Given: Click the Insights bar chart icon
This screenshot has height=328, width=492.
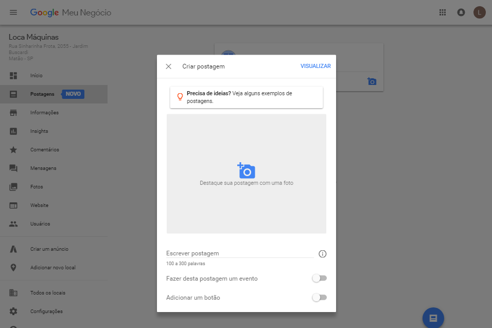Looking at the screenshot, I should 13,131.
